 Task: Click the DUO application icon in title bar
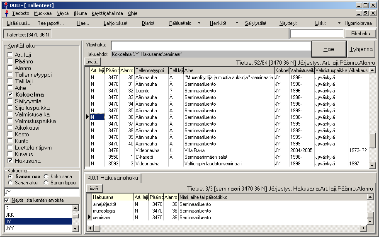click(6, 5)
